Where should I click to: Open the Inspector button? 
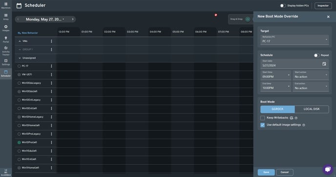click(x=323, y=6)
